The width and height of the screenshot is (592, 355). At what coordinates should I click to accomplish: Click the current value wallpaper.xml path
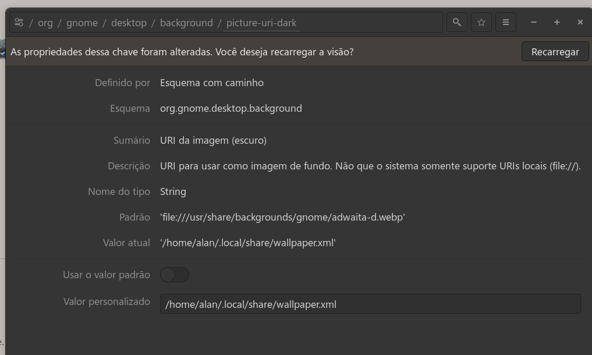tap(248, 243)
